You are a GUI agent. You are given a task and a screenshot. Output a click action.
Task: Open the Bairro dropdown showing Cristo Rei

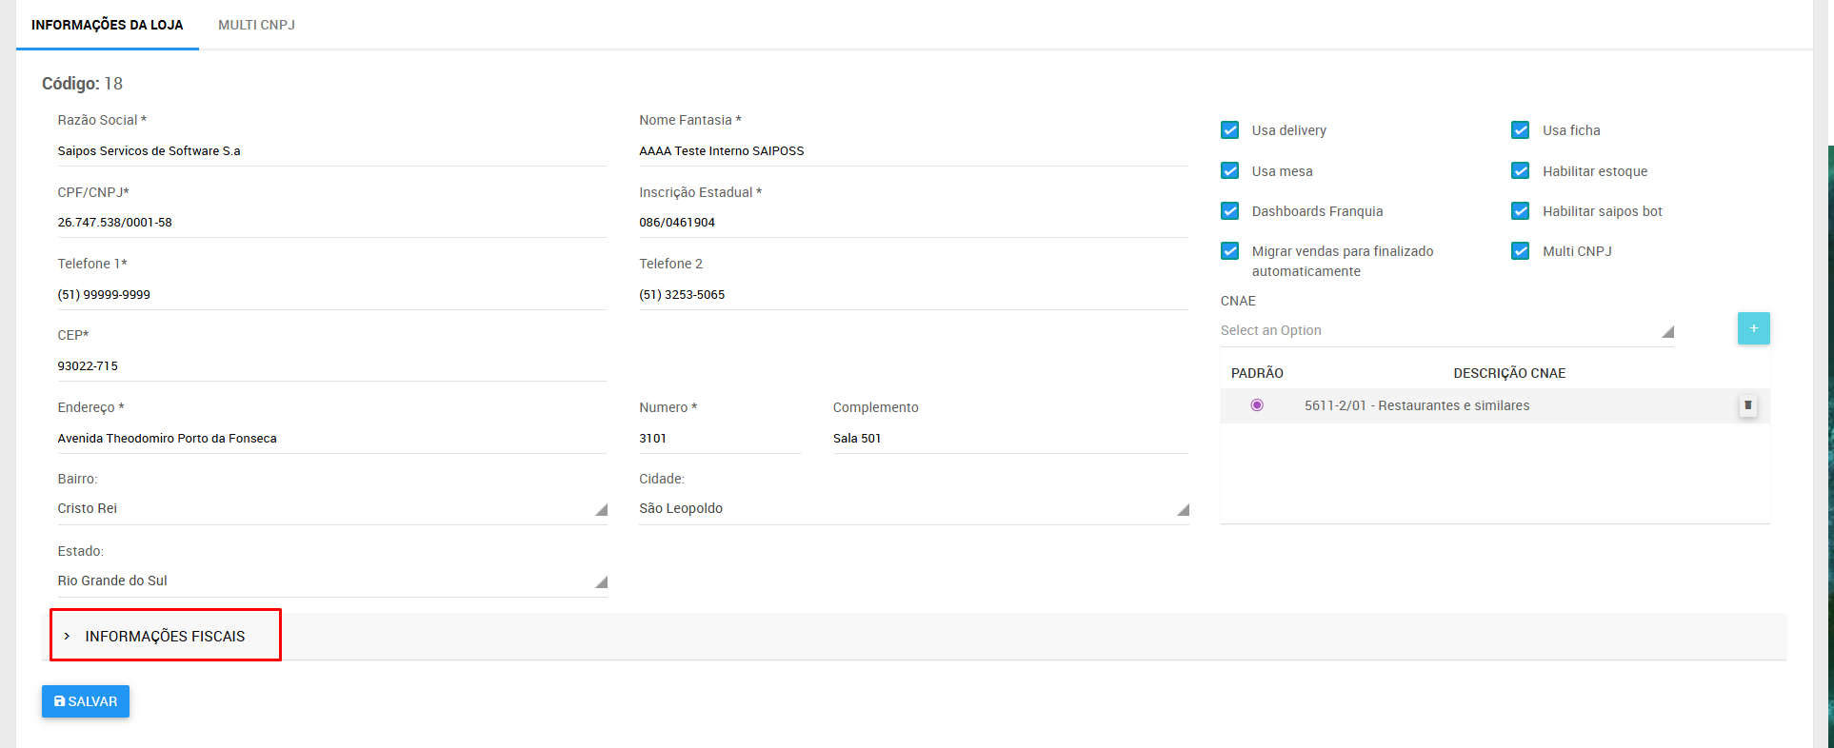click(x=331, y=509)
